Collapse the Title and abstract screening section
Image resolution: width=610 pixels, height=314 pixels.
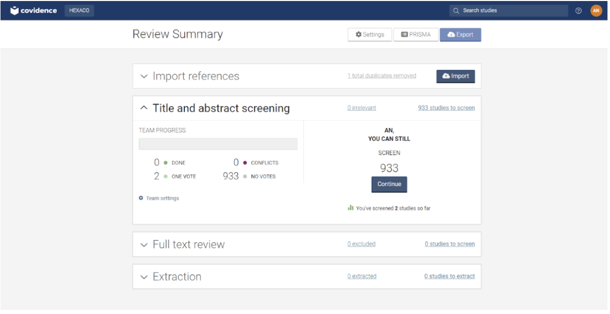point(144,108)
